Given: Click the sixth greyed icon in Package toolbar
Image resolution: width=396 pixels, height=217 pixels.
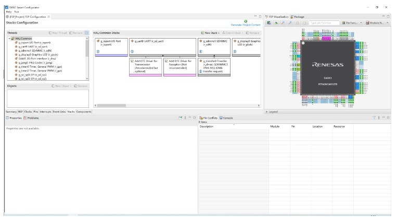Looking at the screenshot, I should pyautogui.click(x=304, y=23).
